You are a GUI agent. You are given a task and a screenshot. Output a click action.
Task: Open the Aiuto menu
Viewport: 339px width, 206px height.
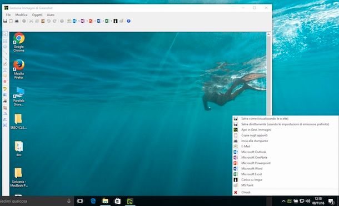coord(51,14)
